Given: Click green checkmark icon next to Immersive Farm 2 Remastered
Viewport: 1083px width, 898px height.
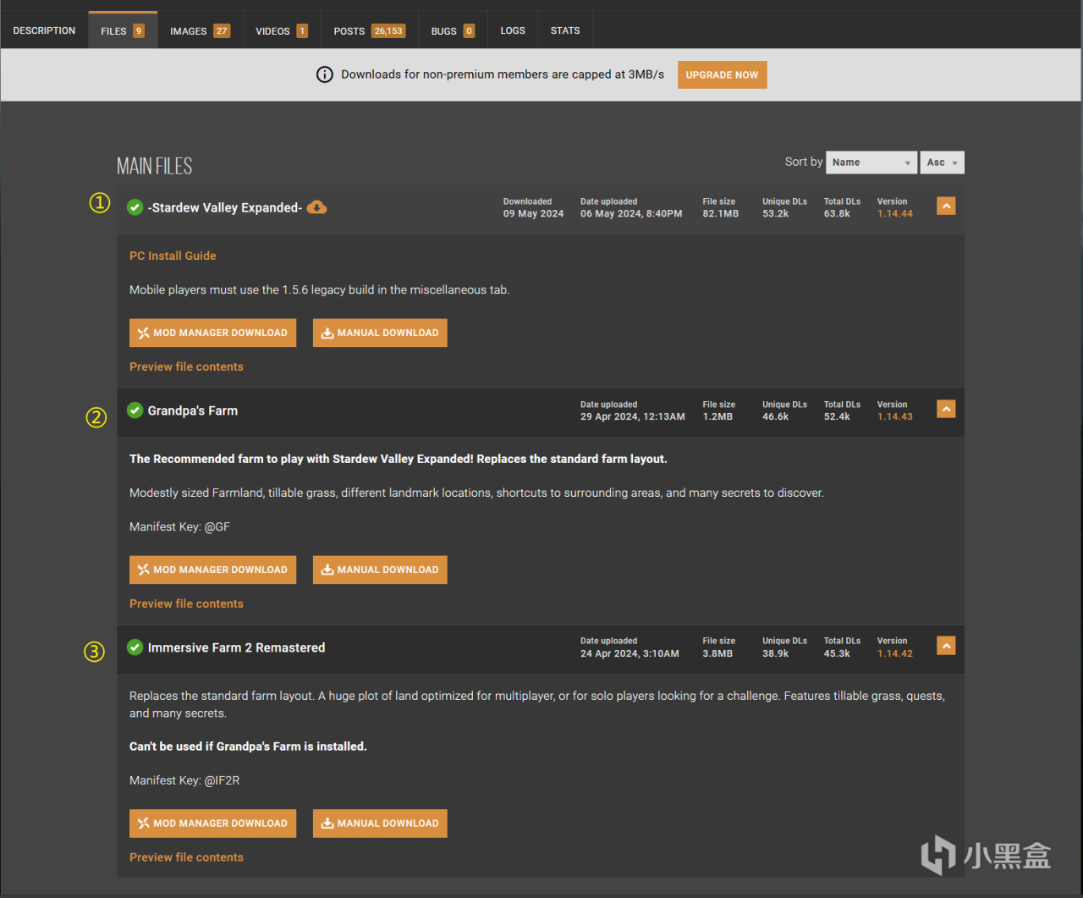Looking at the screenshot, I should pos(135,647).
